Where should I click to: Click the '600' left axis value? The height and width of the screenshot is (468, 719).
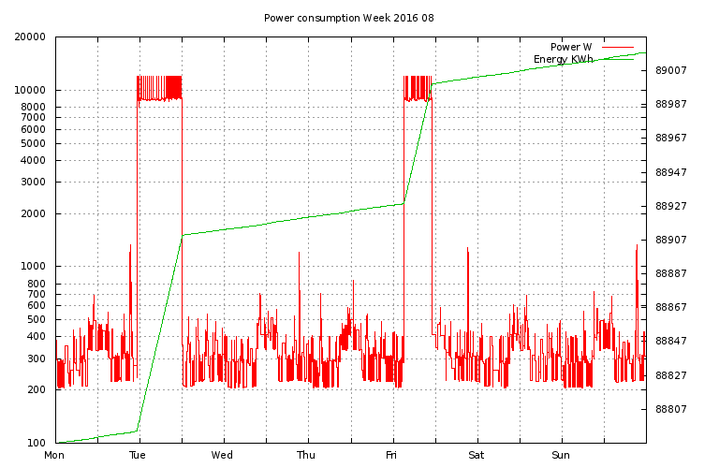[x=37, y=305]
